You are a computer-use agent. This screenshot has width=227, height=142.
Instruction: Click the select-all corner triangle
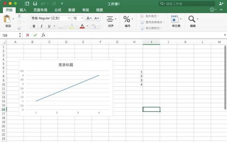[4, 42]
